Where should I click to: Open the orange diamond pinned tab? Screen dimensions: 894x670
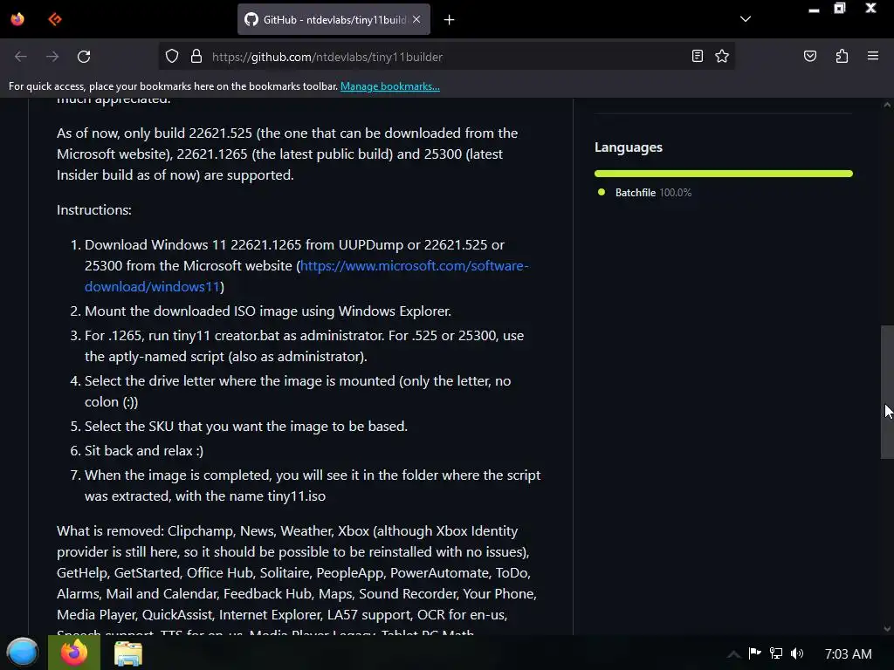click(x=55, y=19)
